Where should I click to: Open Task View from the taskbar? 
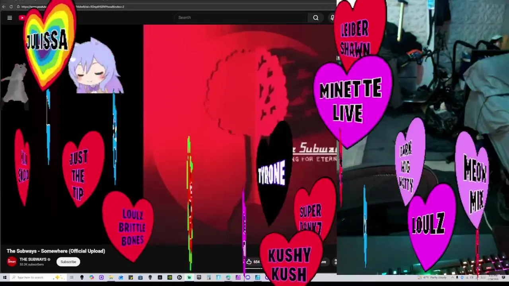tap(72, 277)
